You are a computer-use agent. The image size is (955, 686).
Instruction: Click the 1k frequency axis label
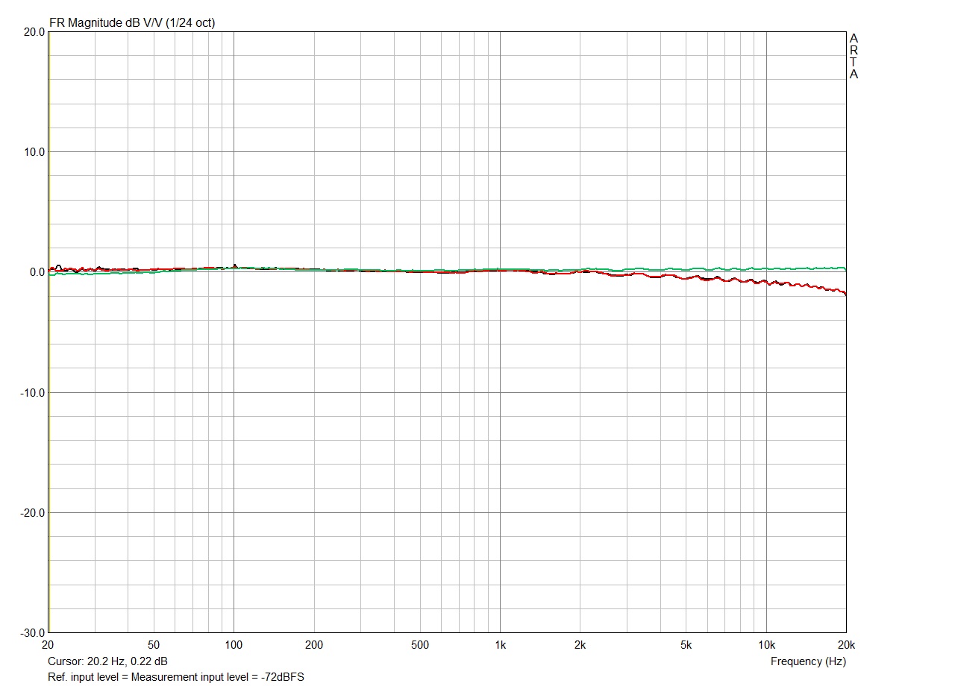click(x=500, y=645)
